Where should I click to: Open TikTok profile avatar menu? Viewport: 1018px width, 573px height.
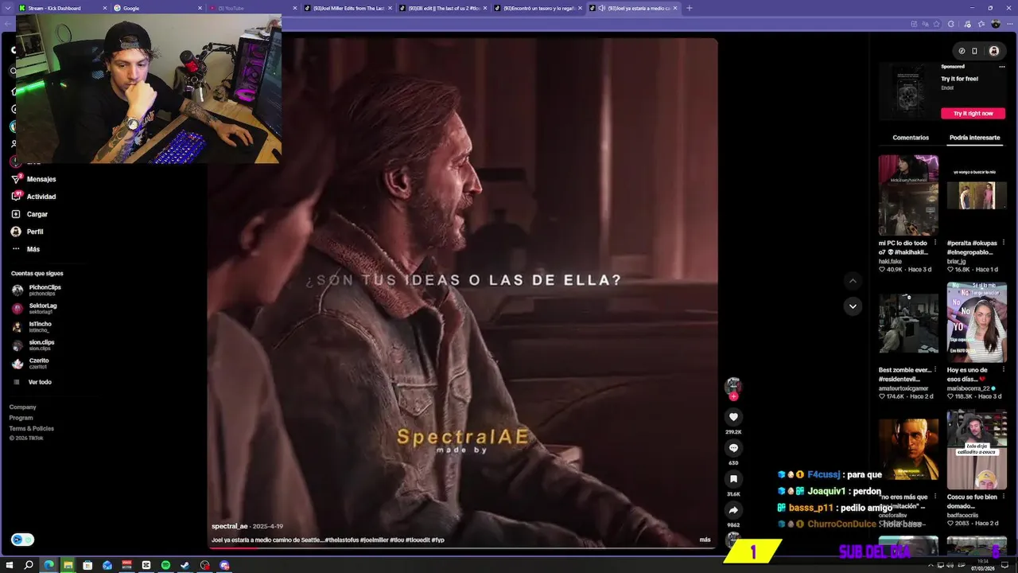(x=993, y=51)
